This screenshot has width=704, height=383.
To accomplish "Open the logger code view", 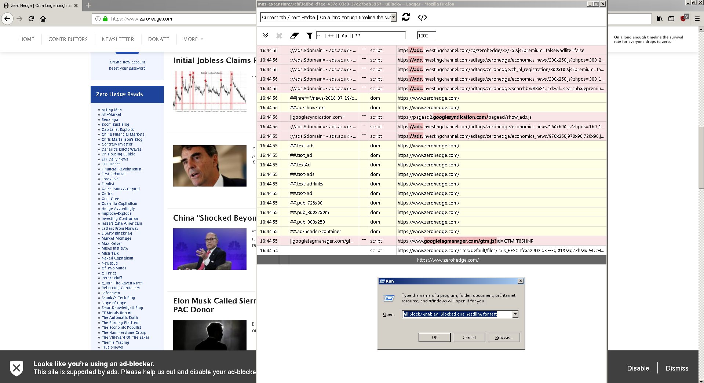I will 423,17.
